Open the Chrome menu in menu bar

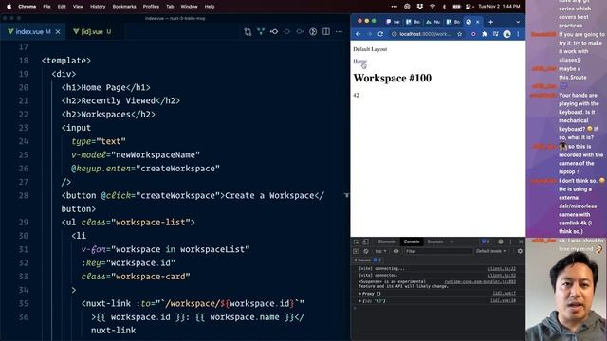click(x=28, y=7)
